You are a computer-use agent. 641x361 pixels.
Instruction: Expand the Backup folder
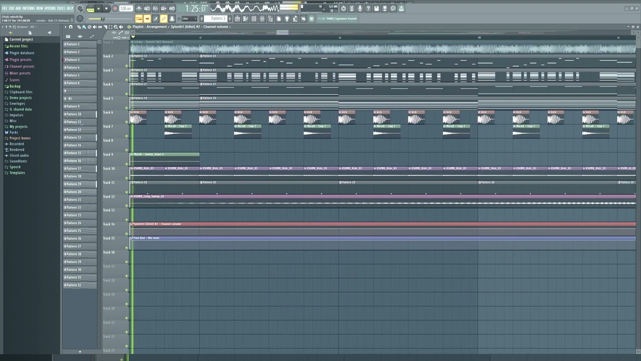15,86
